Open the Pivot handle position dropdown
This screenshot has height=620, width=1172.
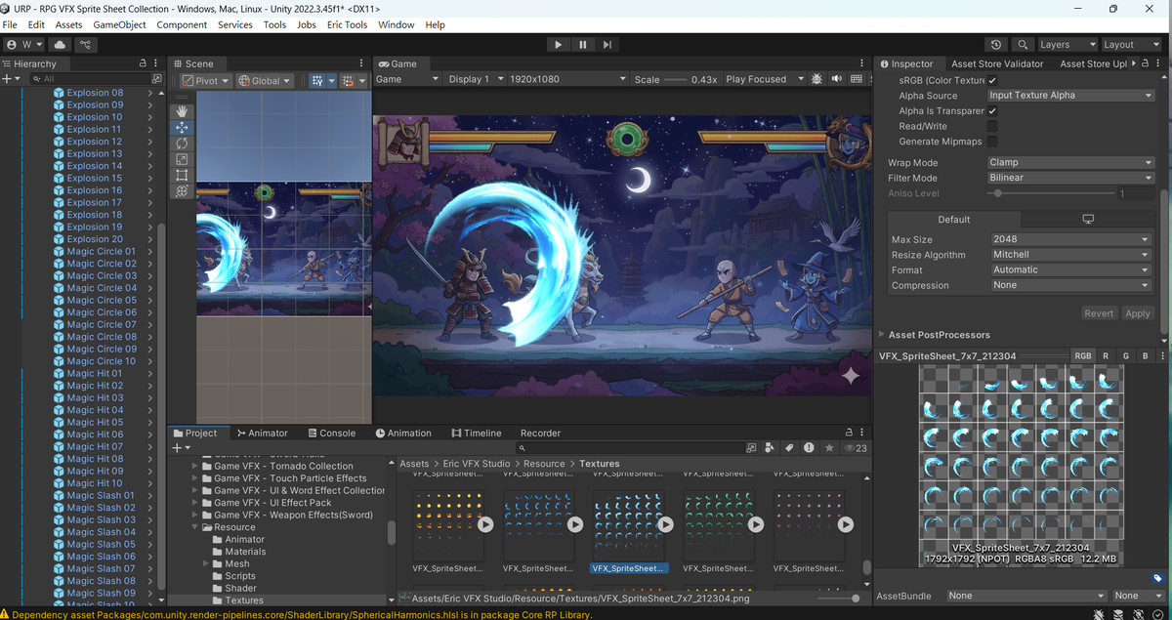pos(207,81)
